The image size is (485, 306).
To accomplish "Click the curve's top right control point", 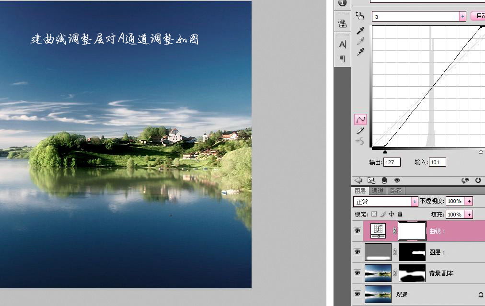I will [481, 27].
